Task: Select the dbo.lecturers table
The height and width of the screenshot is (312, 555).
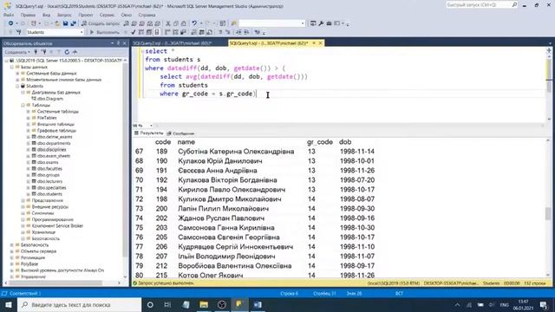Action: pos(49,181)
